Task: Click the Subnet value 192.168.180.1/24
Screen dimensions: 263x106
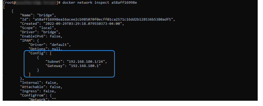Action: tap(87, 61)
